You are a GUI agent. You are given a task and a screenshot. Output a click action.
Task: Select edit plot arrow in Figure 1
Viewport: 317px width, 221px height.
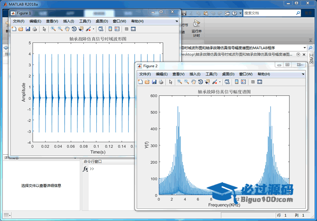click(44, 29)
